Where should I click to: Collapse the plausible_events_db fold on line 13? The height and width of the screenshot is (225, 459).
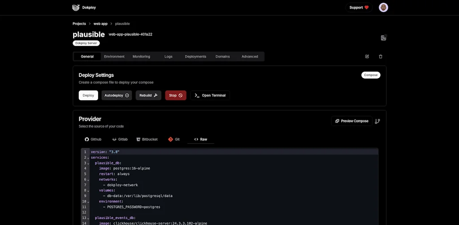[88, 219]
